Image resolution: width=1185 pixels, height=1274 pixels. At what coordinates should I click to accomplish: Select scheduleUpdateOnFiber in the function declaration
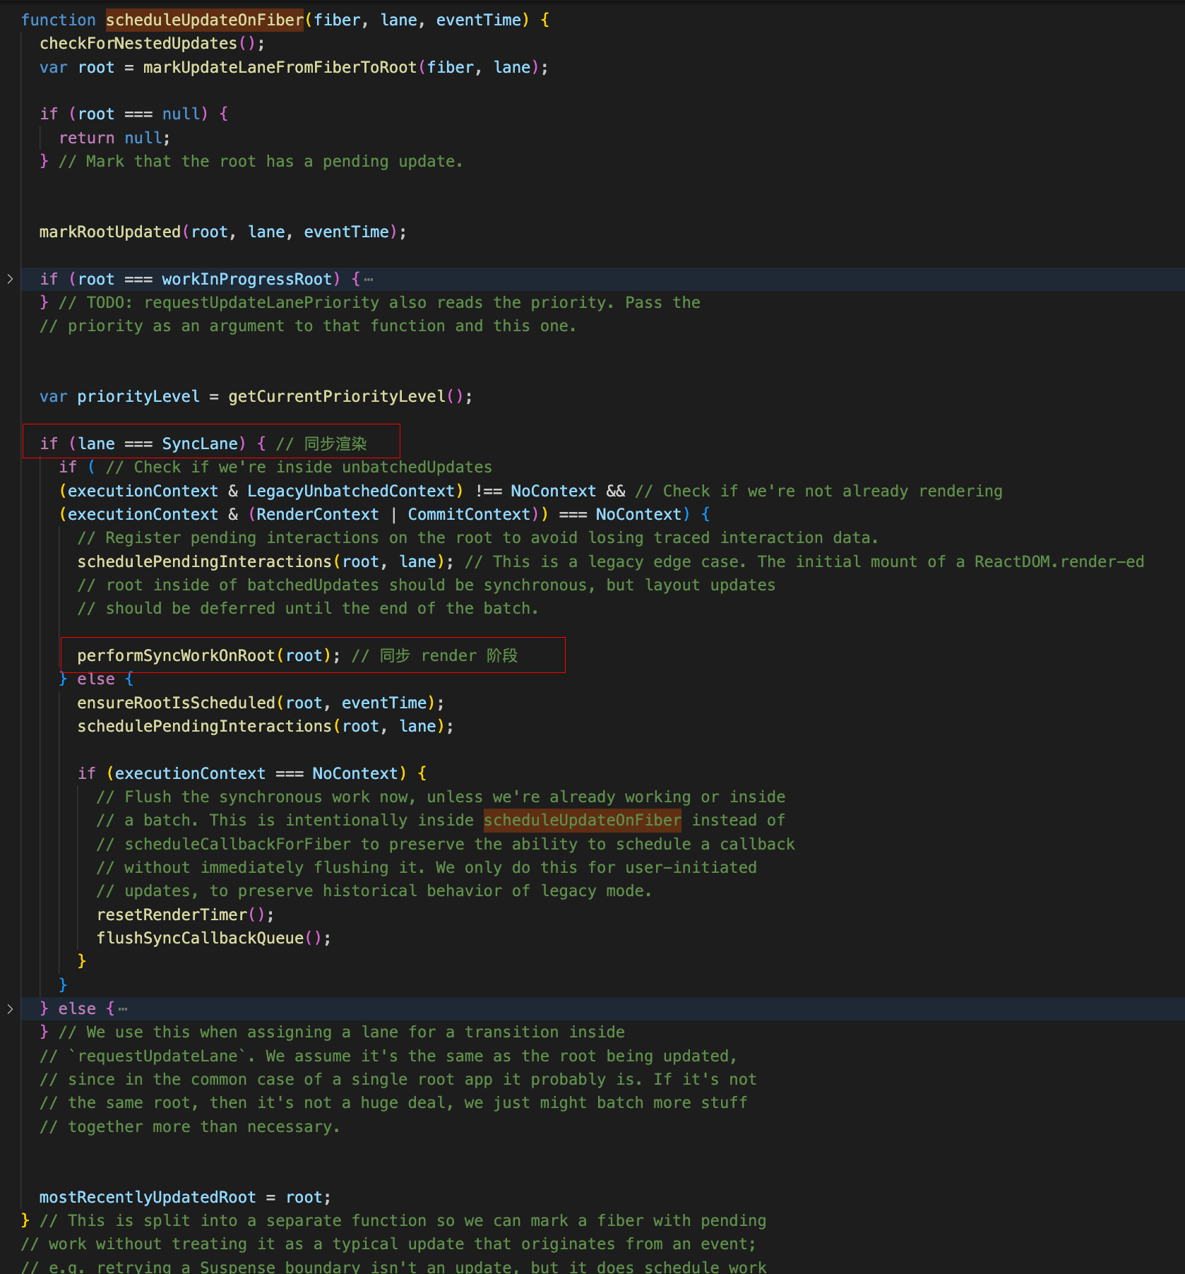click(x=205, y=20)
